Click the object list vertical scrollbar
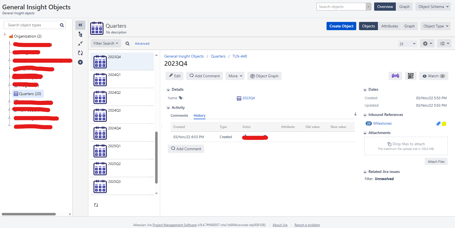Image resolution: width=455 pixels, height=228 pixels. [x=156, y=158]
